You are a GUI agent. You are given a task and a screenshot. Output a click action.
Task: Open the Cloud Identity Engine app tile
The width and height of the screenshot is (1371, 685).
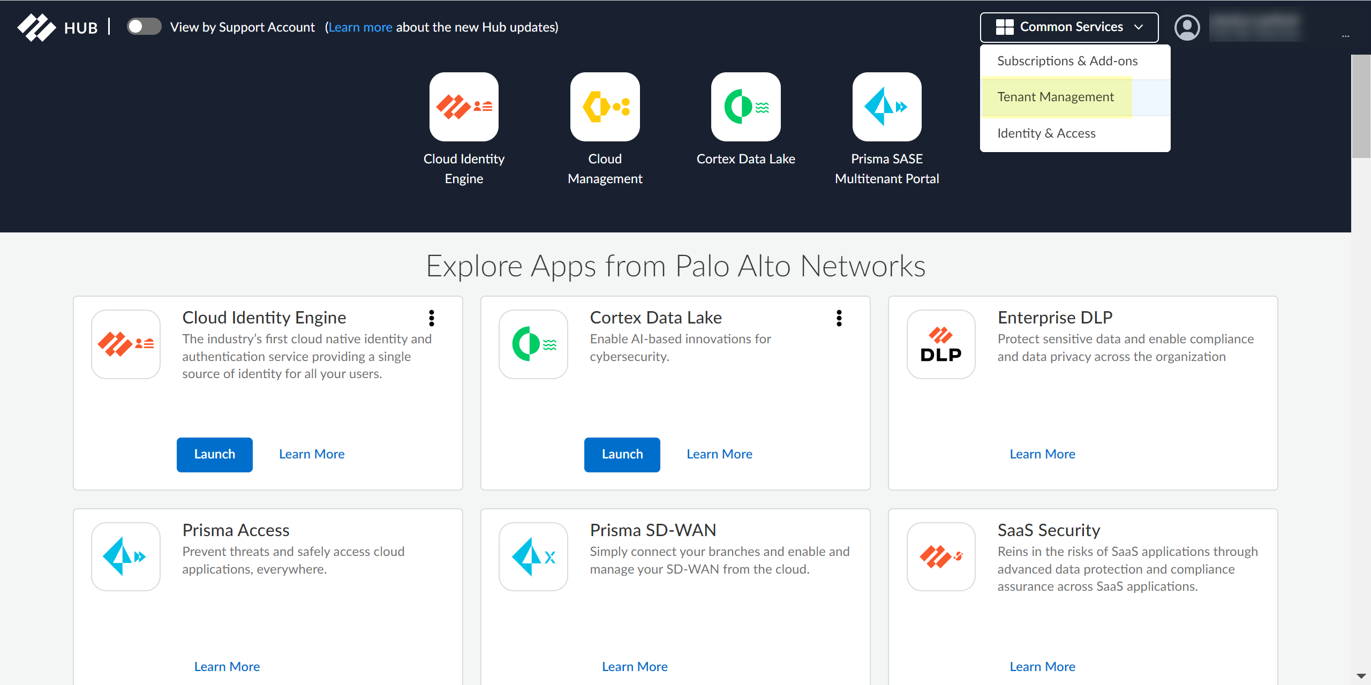464,107
